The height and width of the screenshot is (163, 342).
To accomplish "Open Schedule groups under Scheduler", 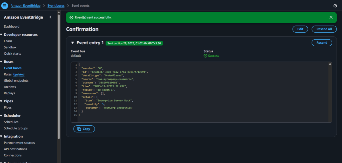I will pyautogui.click(x=16, y=128).
